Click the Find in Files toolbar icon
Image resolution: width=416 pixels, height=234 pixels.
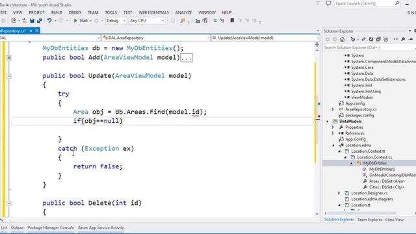[x=183, y=20]
